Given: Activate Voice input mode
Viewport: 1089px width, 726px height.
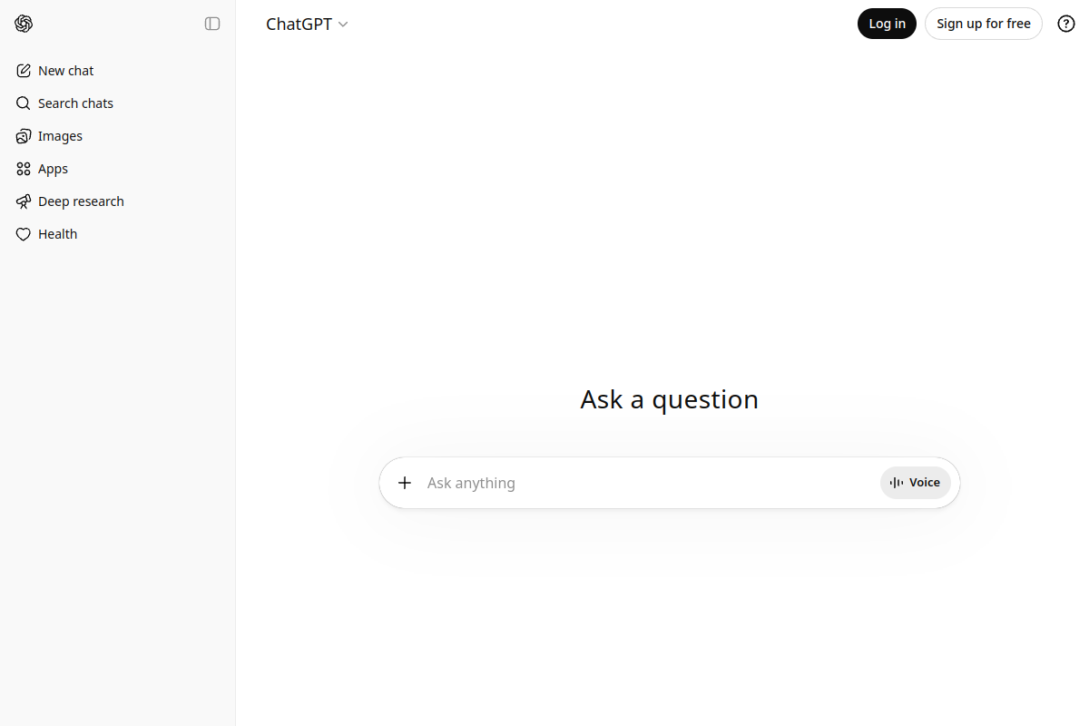Looking at the screenshot, I should 915,482.
